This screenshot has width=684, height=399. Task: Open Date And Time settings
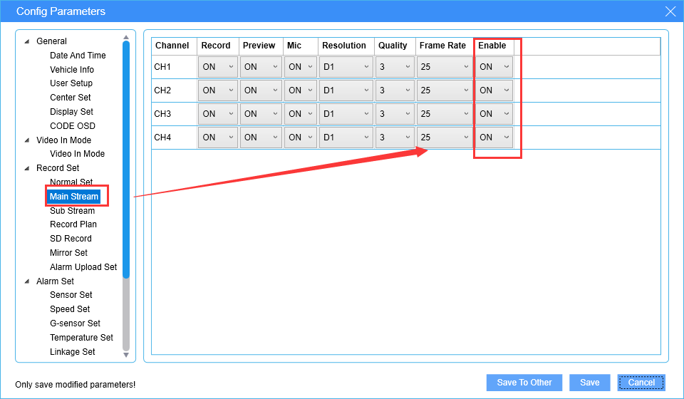pos(78,56)
